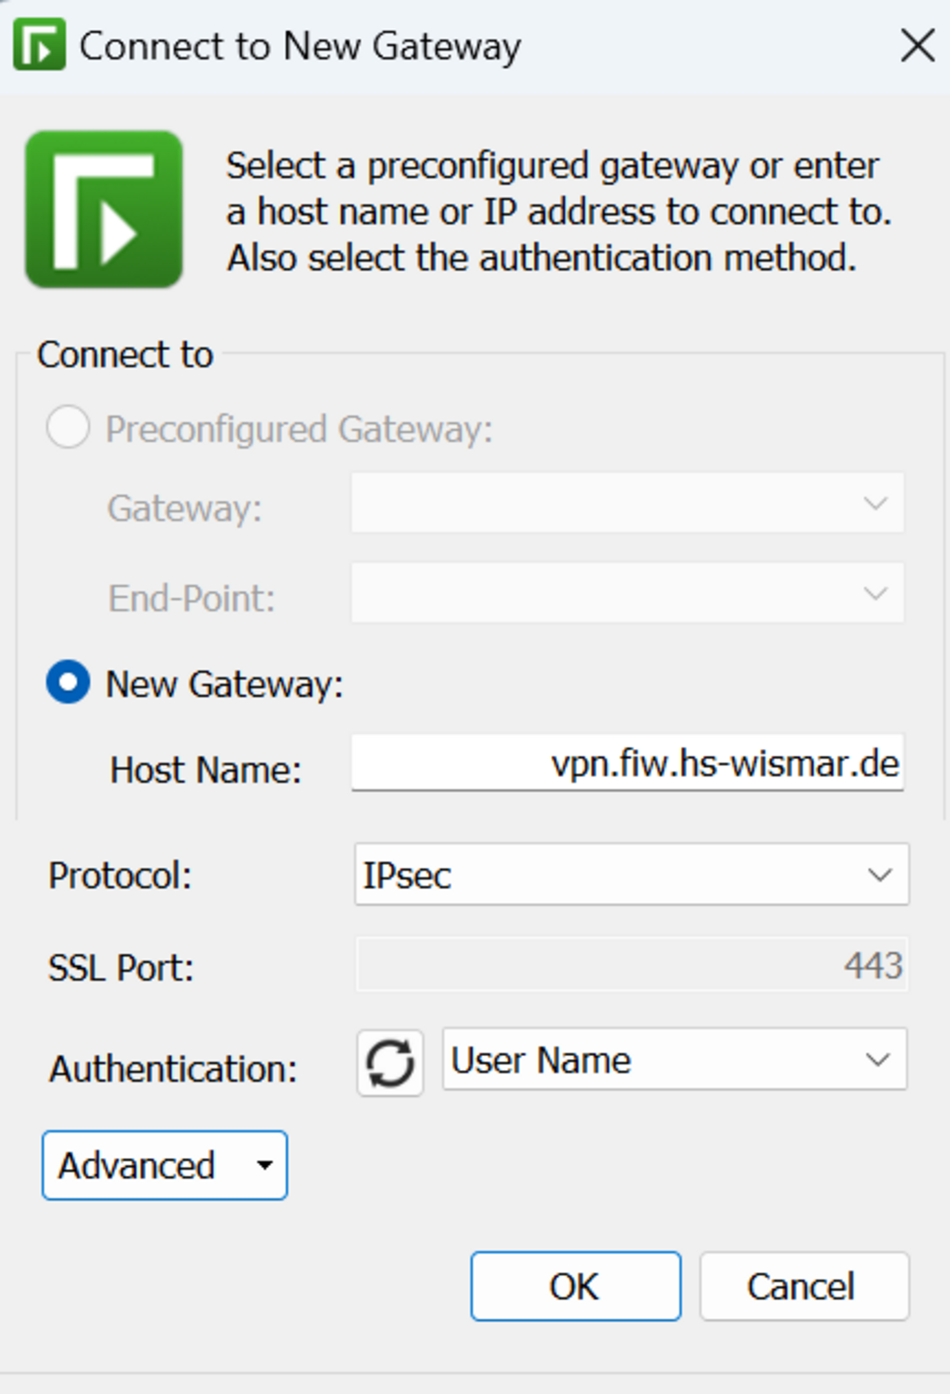950x1394 pixels.
Task: Expand the Authentication dropdown showing User Name
Action: [674, 1059]
